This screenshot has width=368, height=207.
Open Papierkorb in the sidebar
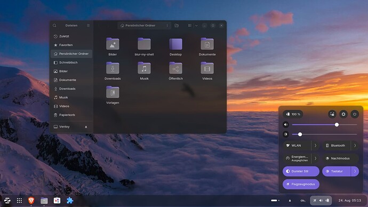click(x=71, y=115)
